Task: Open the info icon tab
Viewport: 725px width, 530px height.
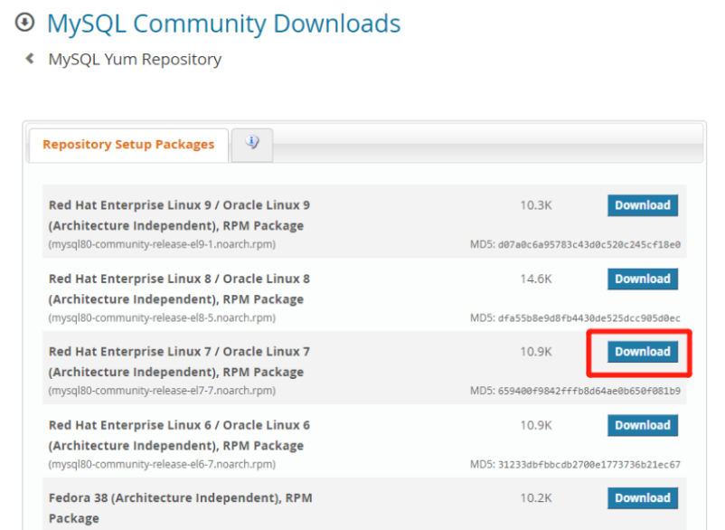Action: [252, 145]
